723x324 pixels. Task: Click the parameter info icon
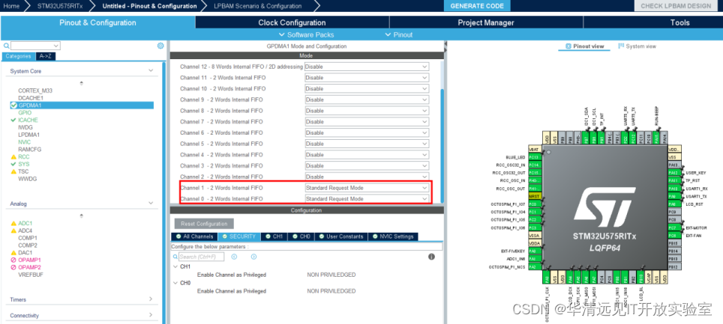(x=431, y=257)
